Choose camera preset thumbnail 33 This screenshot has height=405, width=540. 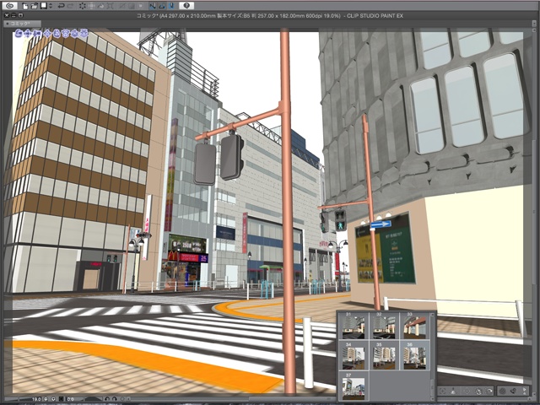[x=414, y=326]
